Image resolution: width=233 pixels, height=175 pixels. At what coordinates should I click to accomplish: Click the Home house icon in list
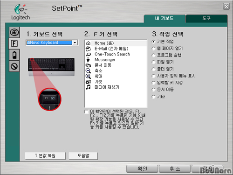pos(88,43)
